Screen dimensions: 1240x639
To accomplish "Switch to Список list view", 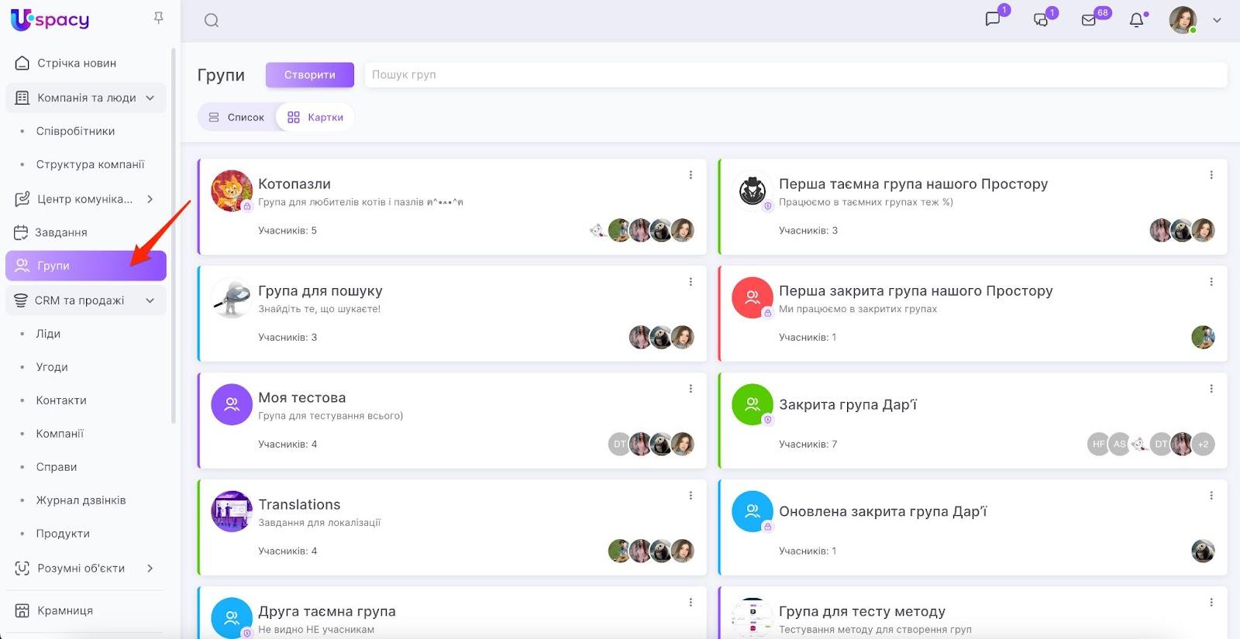I will tap(237, 117).
